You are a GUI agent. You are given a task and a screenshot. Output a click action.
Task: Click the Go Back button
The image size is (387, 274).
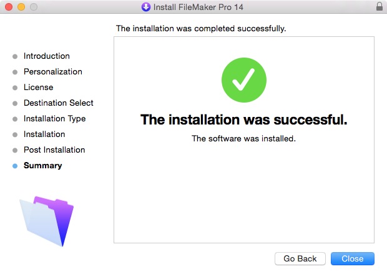click(300, 258)
